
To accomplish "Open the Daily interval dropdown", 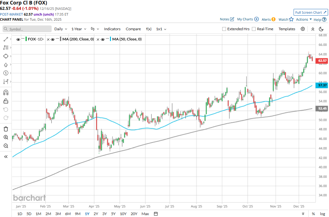I will 61,29.
